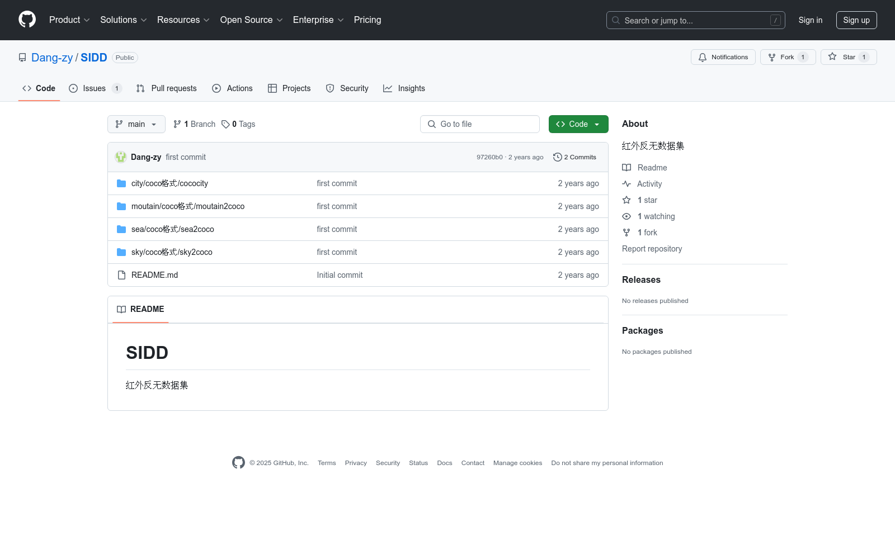Open the SIDD repository link
Viewport: 895px width, 559px height.
(94, 58)
